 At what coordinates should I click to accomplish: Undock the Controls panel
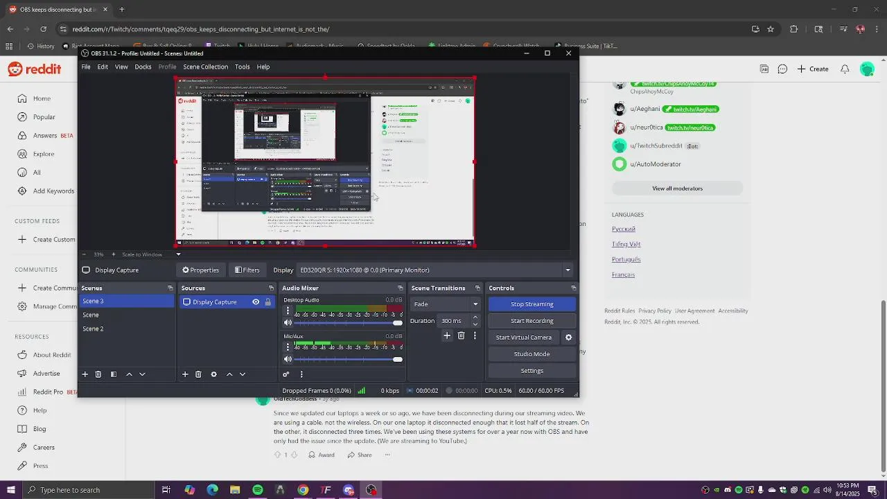click(x=573, y=288)
